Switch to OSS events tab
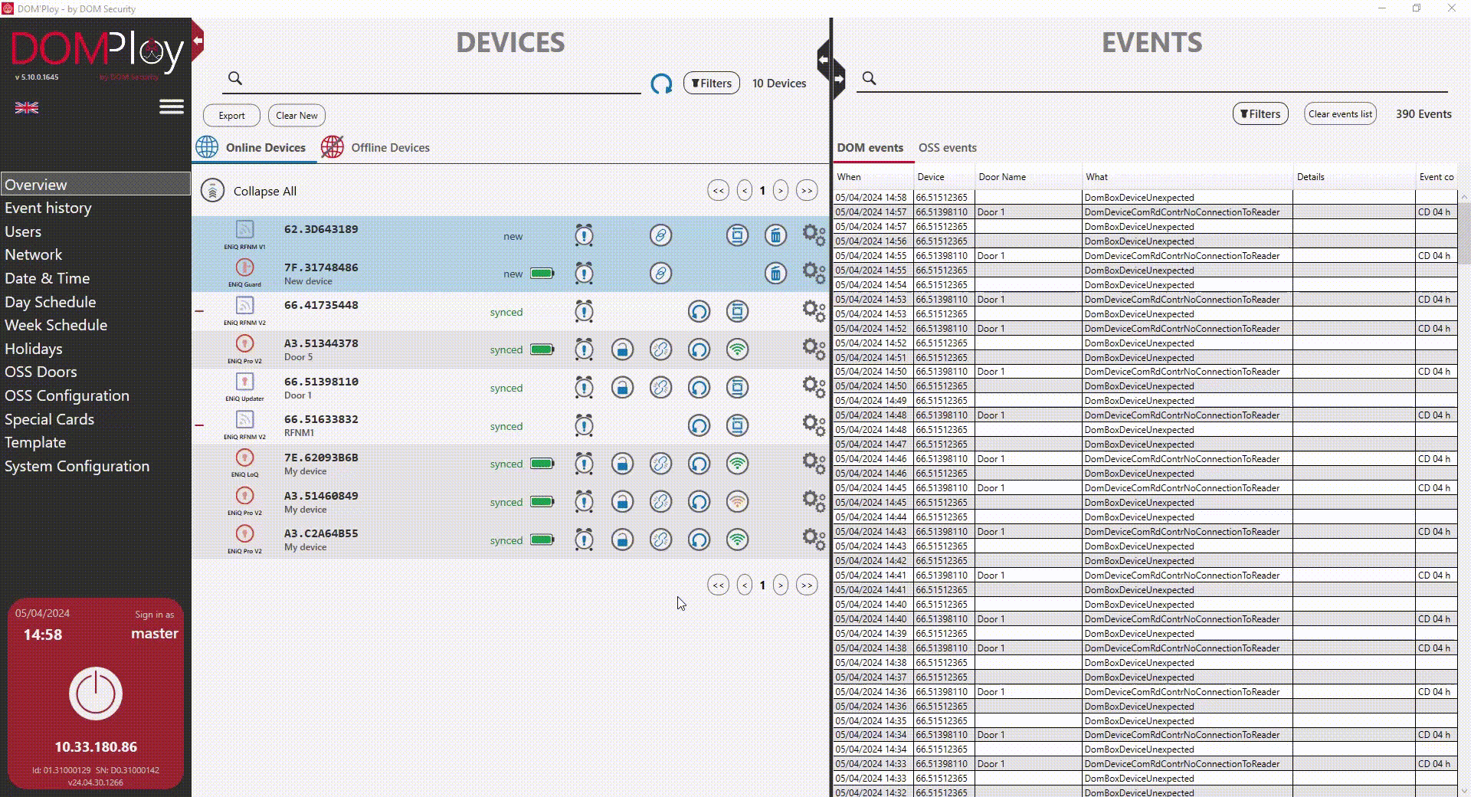Viewport: 1471px width, 797px height. (x=948, y=147)
